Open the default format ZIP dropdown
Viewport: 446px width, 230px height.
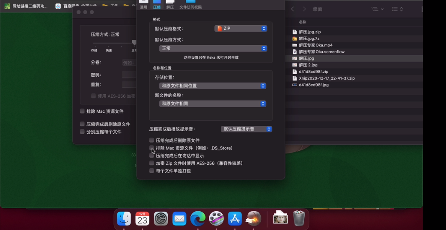(x=241, y=28)
